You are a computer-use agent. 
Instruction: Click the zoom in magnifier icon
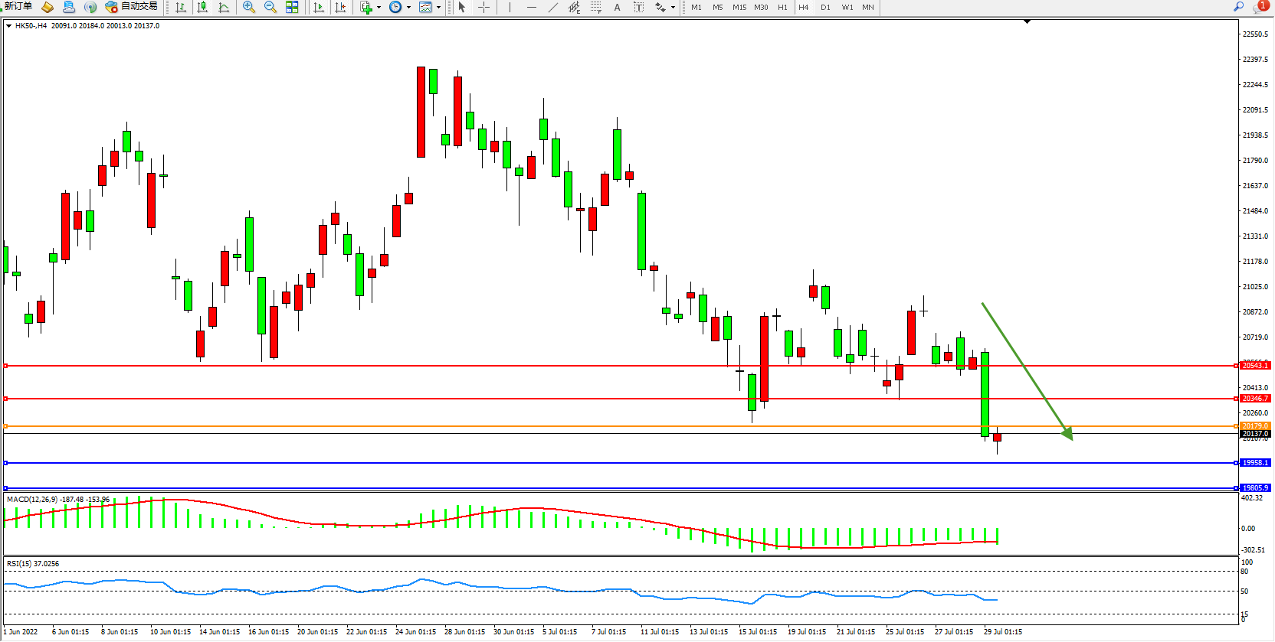[x=248, y=7]
